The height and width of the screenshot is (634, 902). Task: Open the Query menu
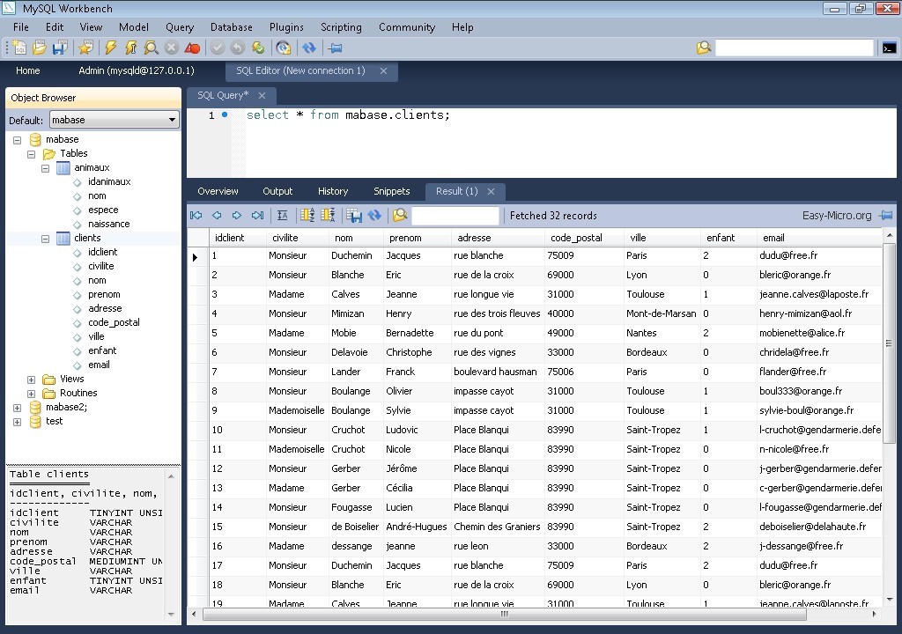(x=180, y=27)
